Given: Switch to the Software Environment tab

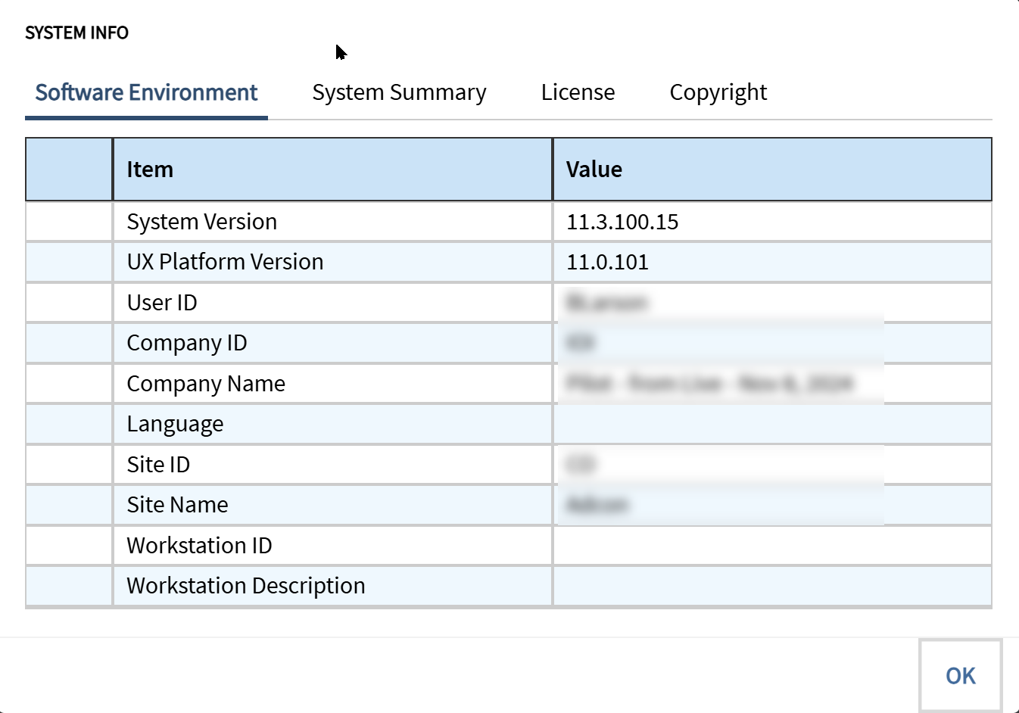Looking at the screenshot, I should [x=146, y=92].
